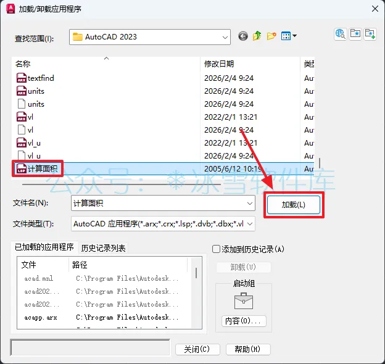
Task: Sort files by 名称 column header
Action: point(106,64)
